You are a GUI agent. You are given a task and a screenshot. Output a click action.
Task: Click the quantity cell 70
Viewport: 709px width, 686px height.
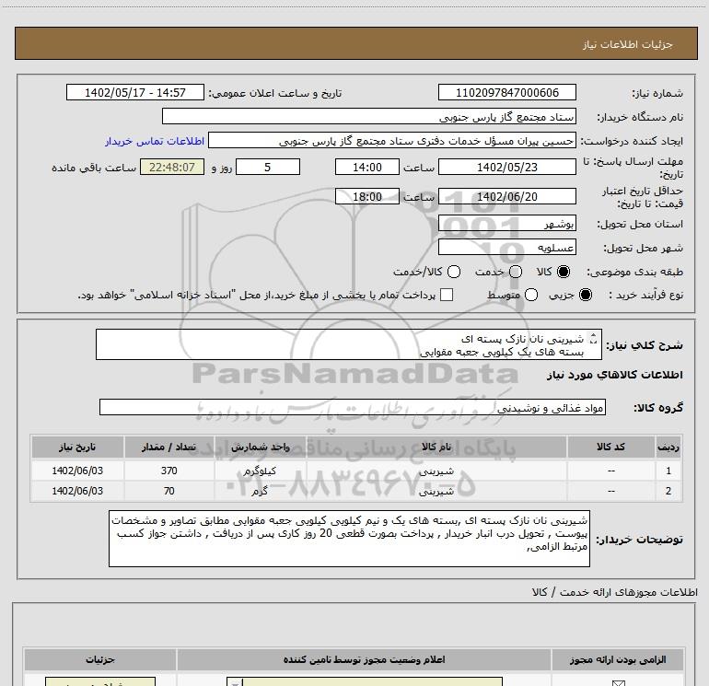click(169, 491)
